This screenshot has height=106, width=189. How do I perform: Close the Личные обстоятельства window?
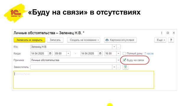[174, 33]
